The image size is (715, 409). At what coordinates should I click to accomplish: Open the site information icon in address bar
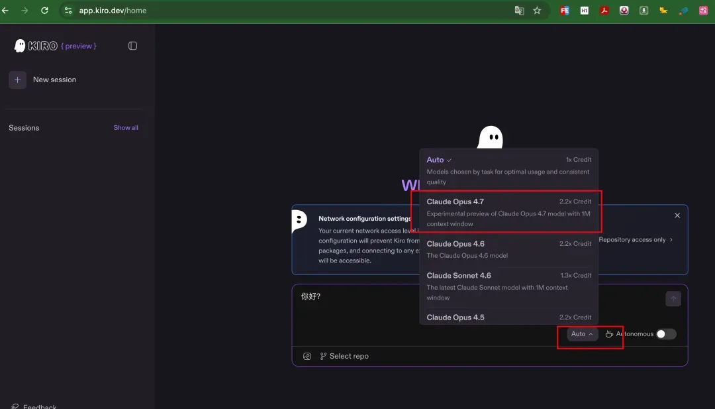(68, 11)
